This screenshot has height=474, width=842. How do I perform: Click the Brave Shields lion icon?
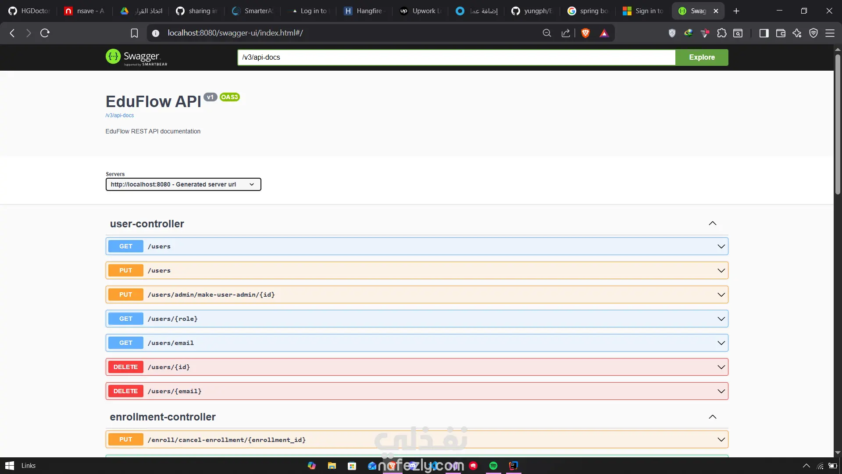point(585,33)
